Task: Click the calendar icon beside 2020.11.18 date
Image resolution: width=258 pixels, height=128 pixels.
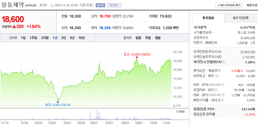Action: [52, 5]
